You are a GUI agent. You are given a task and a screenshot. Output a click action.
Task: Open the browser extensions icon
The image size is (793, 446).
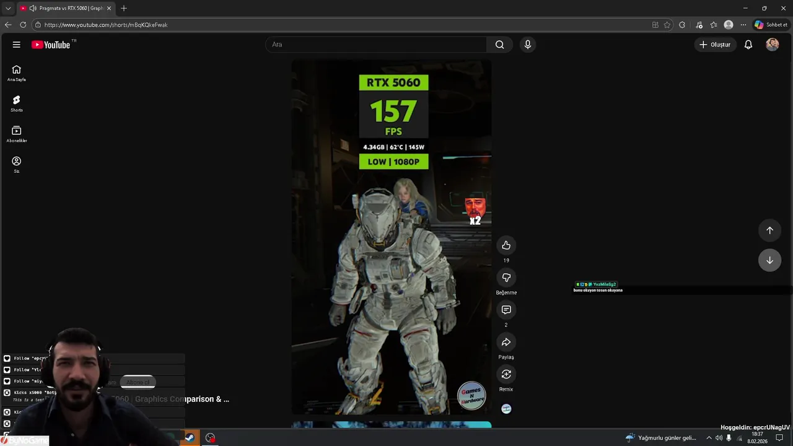click(682, 25)
